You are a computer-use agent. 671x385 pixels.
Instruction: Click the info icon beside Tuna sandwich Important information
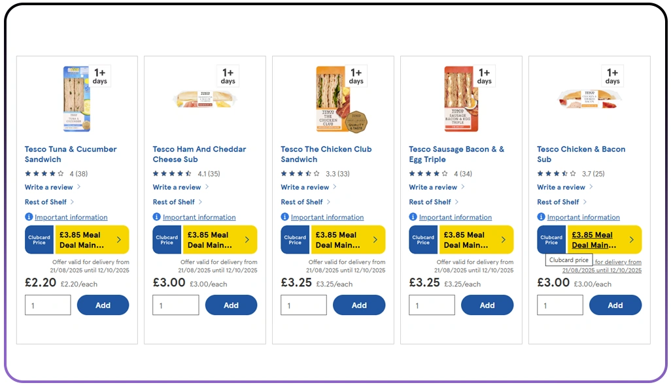27,217
